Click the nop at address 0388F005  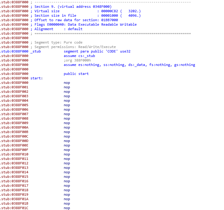67,105
